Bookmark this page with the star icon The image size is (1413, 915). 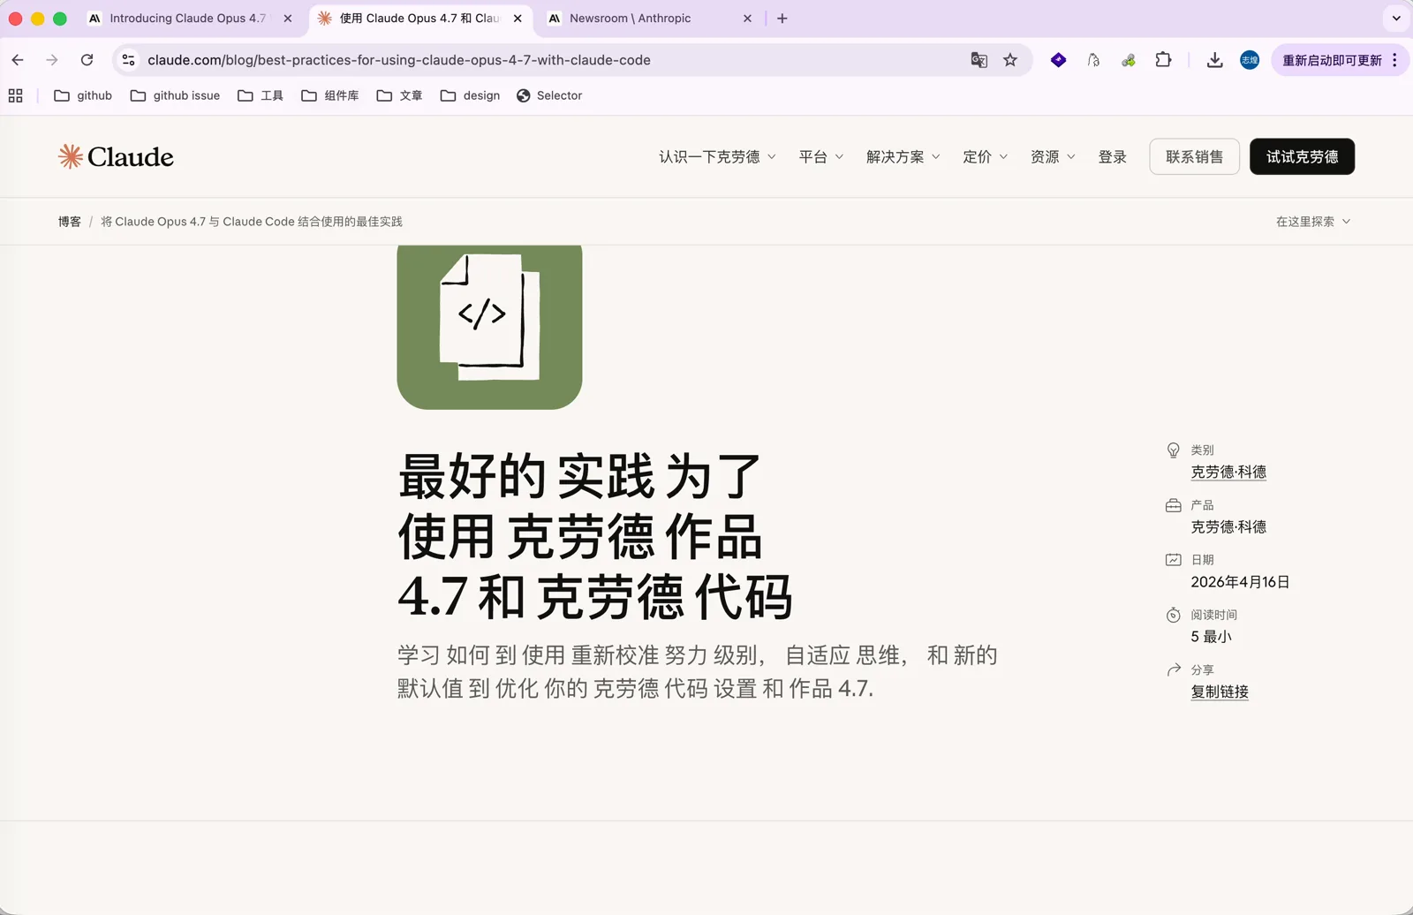point(1010,60)
